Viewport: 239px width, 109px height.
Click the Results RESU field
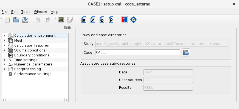point(168,88)
